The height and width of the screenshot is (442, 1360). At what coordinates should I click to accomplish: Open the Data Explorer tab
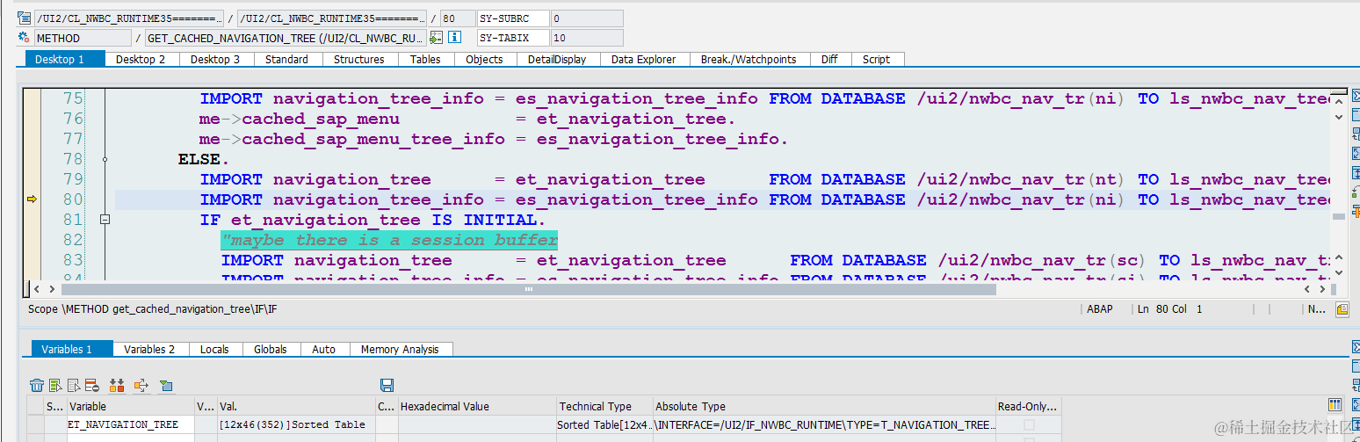click(x=644, y=59)
